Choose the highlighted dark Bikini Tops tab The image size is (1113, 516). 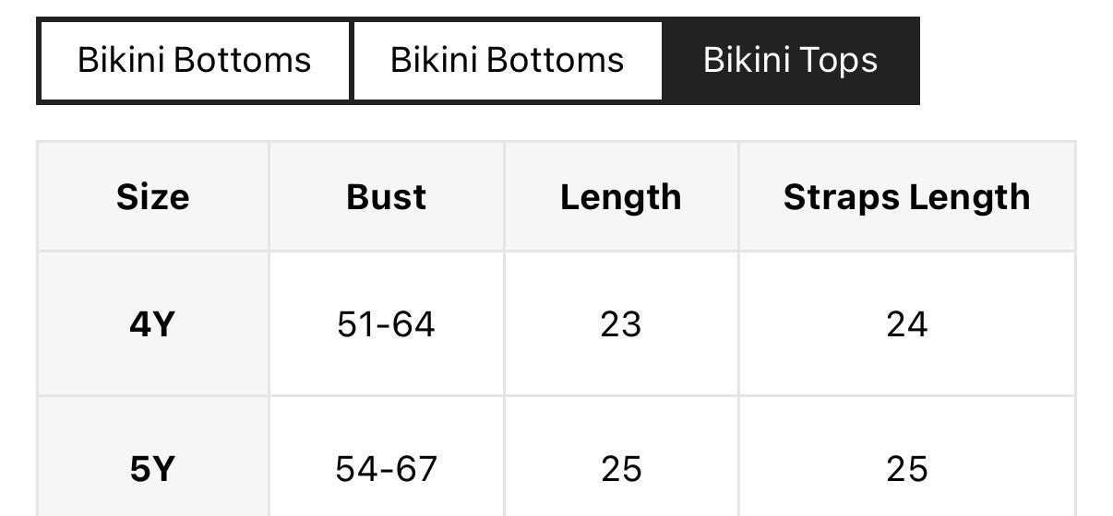tap(790, 61)
